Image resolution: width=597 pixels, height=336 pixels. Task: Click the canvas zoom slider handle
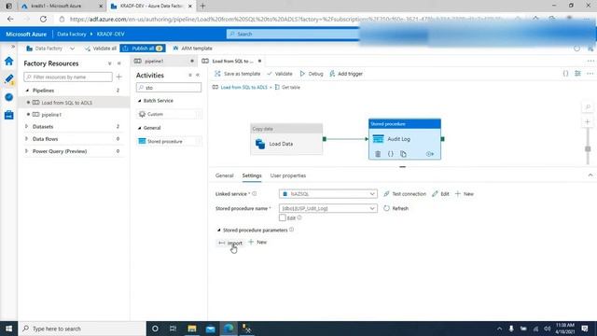[588, 149]
